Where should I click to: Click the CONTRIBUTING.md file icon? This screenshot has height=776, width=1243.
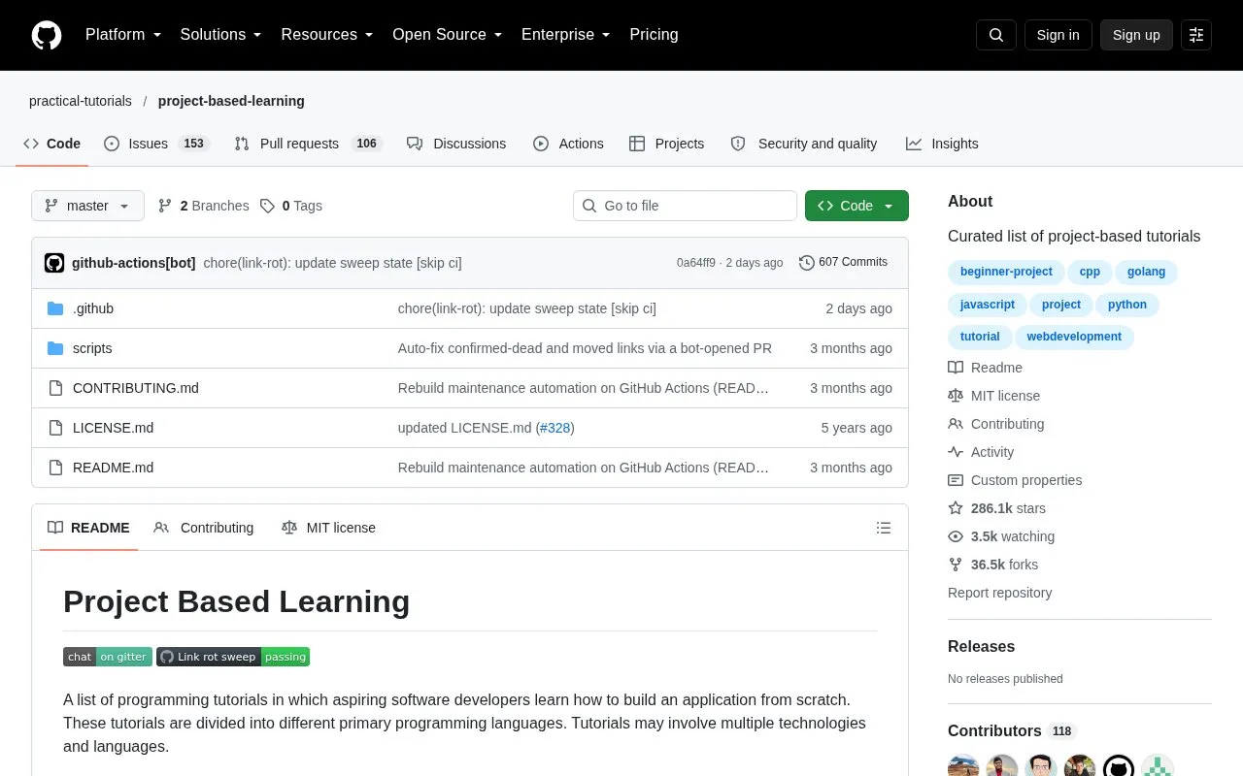coord(55,388)
